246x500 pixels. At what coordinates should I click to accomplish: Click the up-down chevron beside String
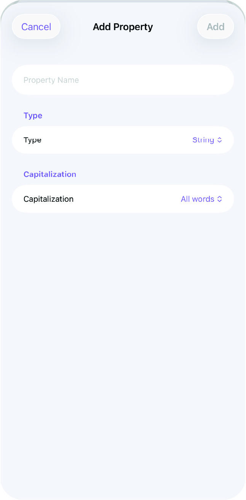click(x=220, y=140)
